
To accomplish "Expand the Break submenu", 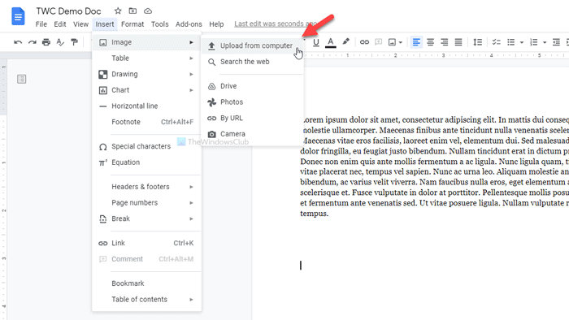I will 146,218.
